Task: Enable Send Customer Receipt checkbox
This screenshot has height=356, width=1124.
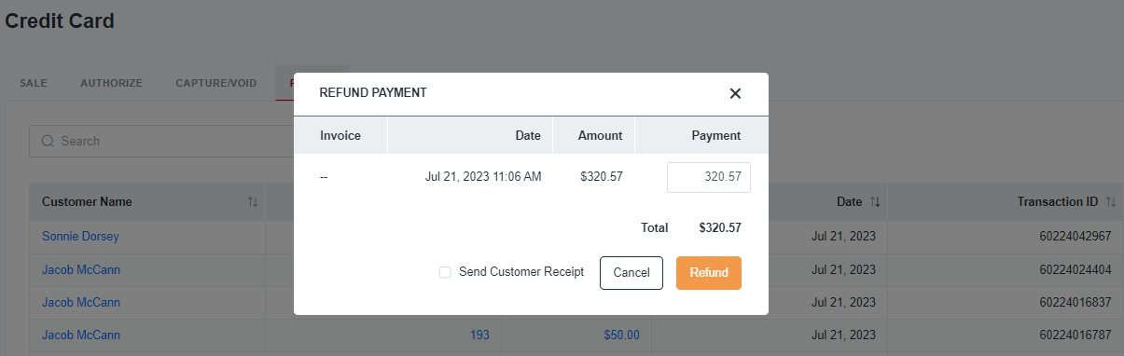Action: coord(445,272)
